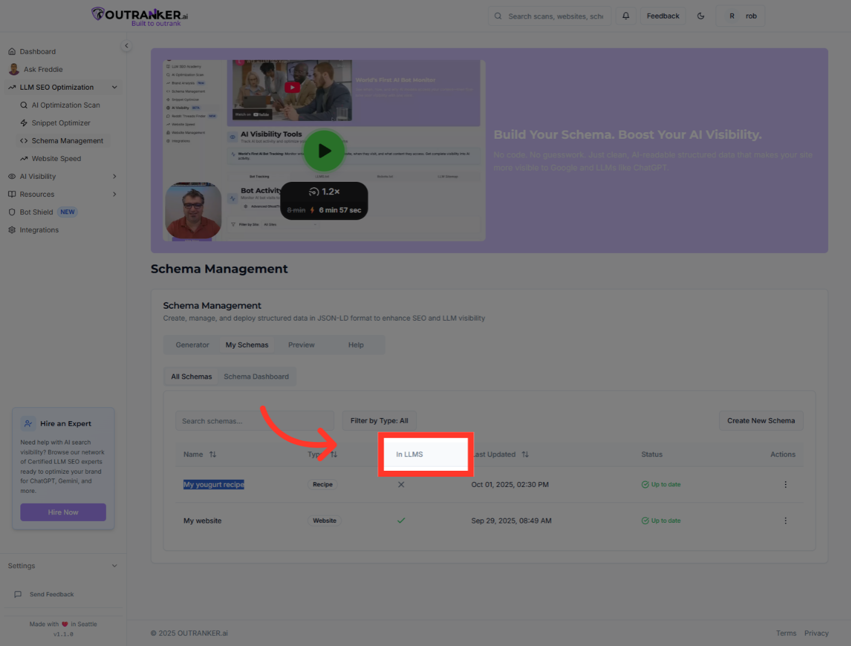Open actions menu for My website
851x646 pixels.
(x=785, y=521)
